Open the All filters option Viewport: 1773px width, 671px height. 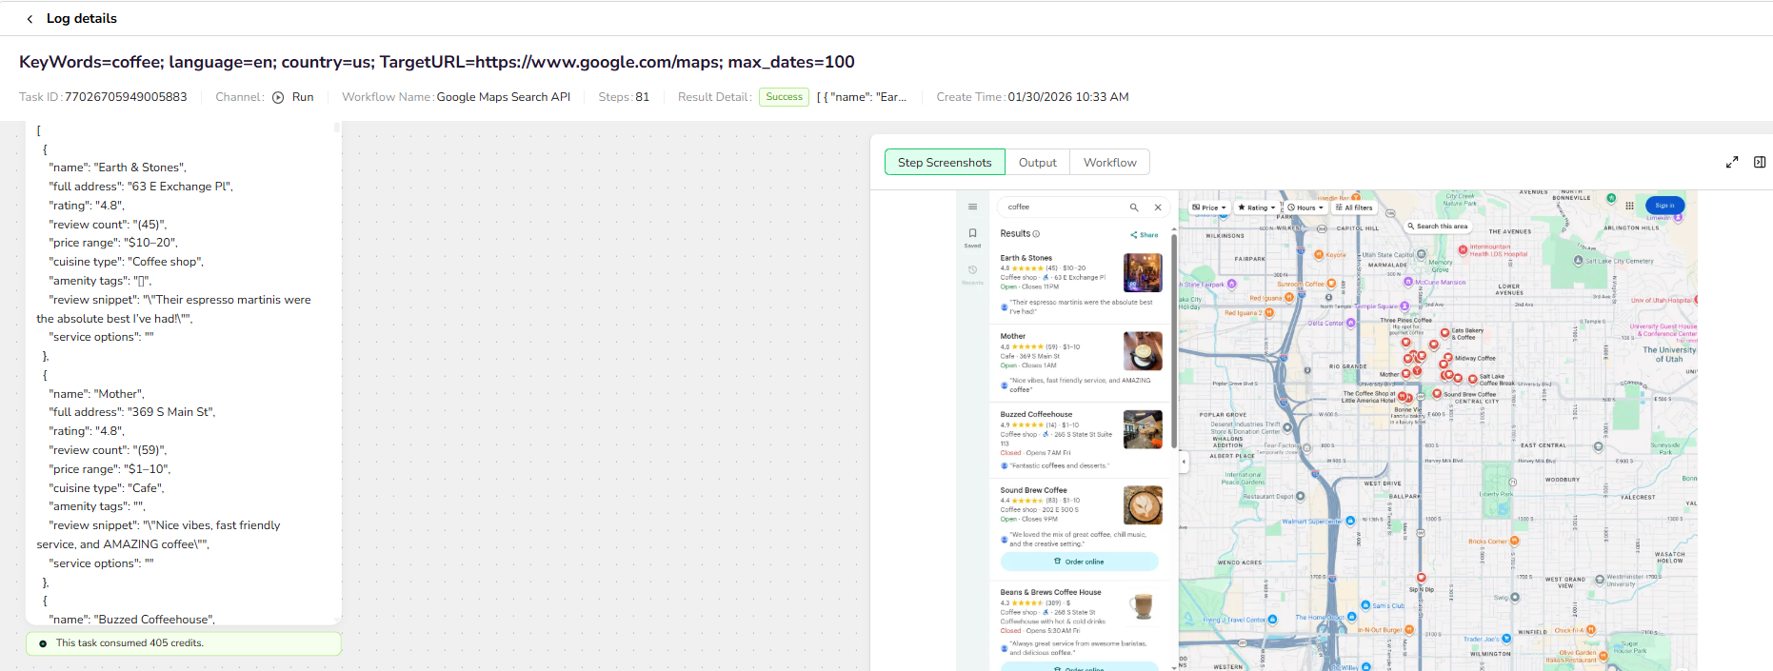[x=1354, y=207]
